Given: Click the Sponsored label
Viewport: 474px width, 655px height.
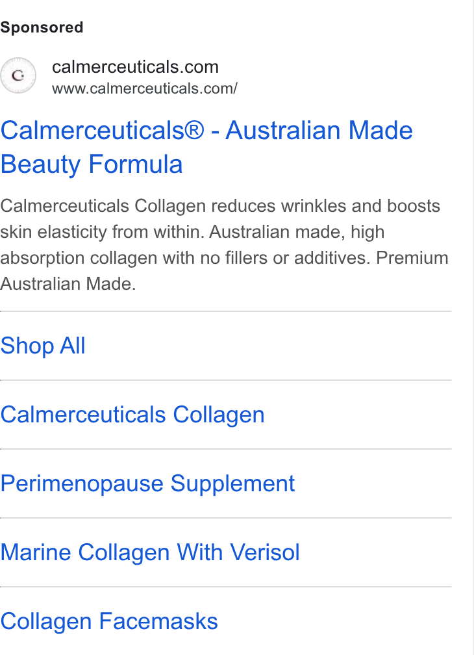Looking at the screenshot, I should [x=42, y=27].
